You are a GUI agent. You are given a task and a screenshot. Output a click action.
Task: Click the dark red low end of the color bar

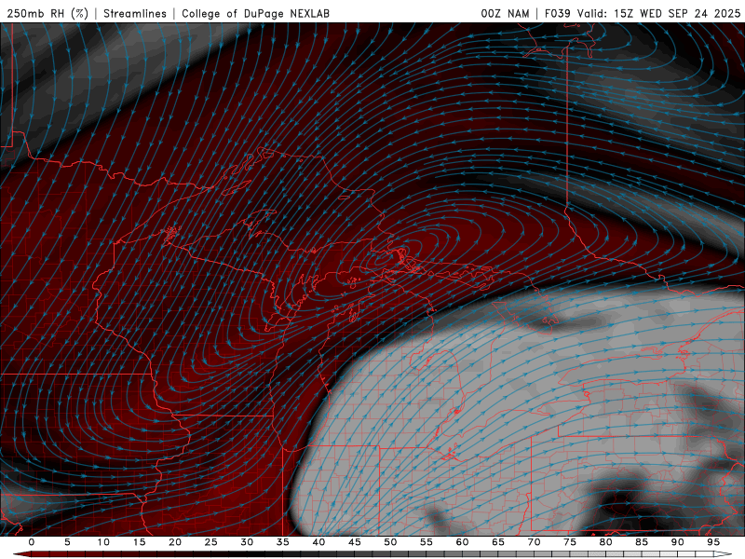click(21, 554)
